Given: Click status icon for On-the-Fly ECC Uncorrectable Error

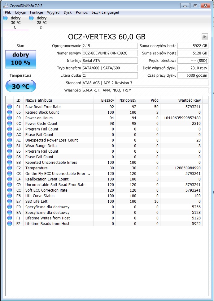Looking at the screenshot, I should pos(10,174).
